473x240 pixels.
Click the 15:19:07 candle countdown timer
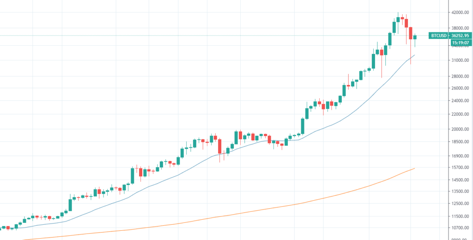tap(461, 42)
